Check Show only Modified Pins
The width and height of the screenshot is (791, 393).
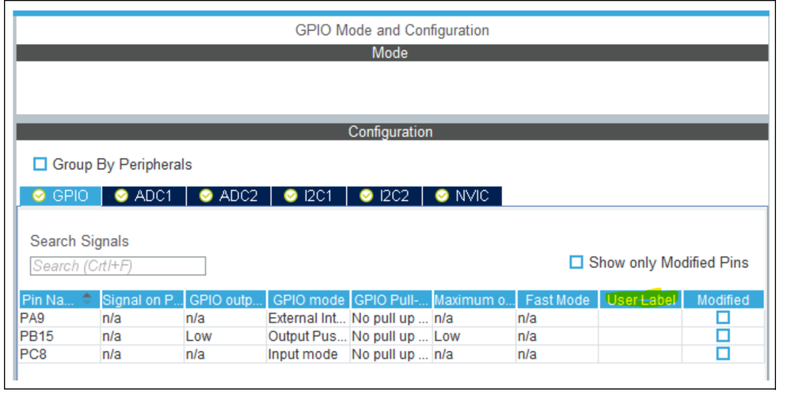[576, 263]
